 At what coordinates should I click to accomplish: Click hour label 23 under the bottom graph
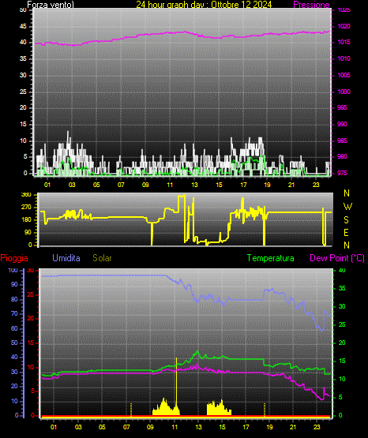(317, 427)
